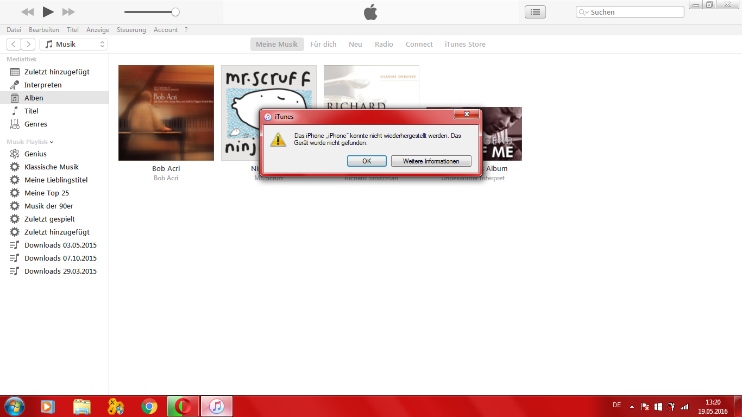Screen dimensions: 742x417
Task: Open the Bearbeiten menu
Action: tap(44, 30)
